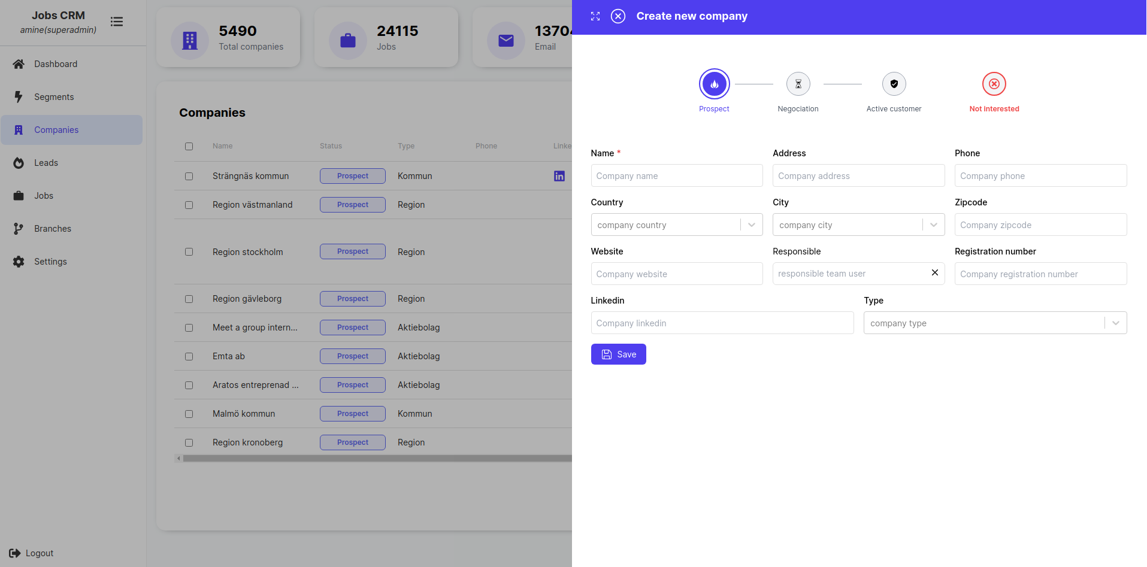Tick the select-all companies header checkbox
1147x567 pixels.
point(189,147)
